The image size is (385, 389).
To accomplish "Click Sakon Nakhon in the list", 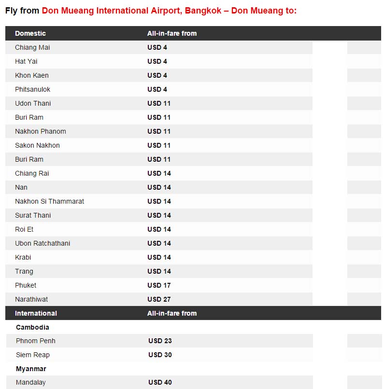I will pyautogui.click(x=37, y=145).
